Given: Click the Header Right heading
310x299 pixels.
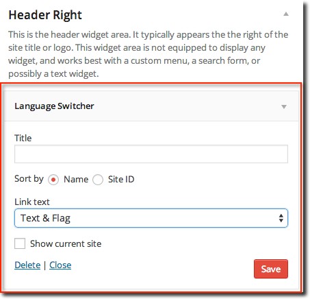Looking at the screenshot, I should (45, 15).
